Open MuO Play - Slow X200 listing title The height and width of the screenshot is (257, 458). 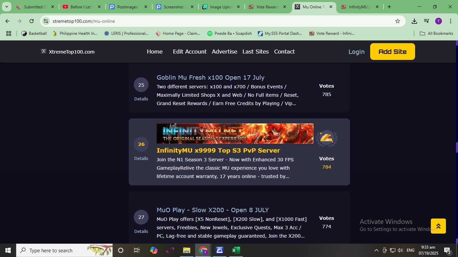point(213,210)
